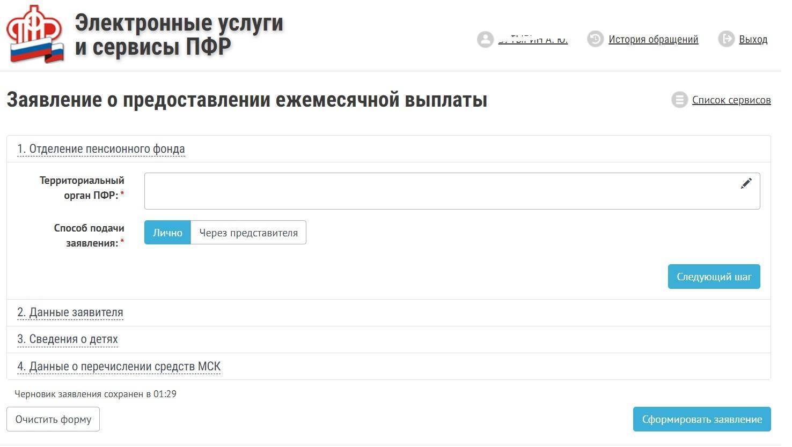This screenshot has width=792, height=447.
Task: Select the 'Через представителя' option
Action: pos(248,233)
